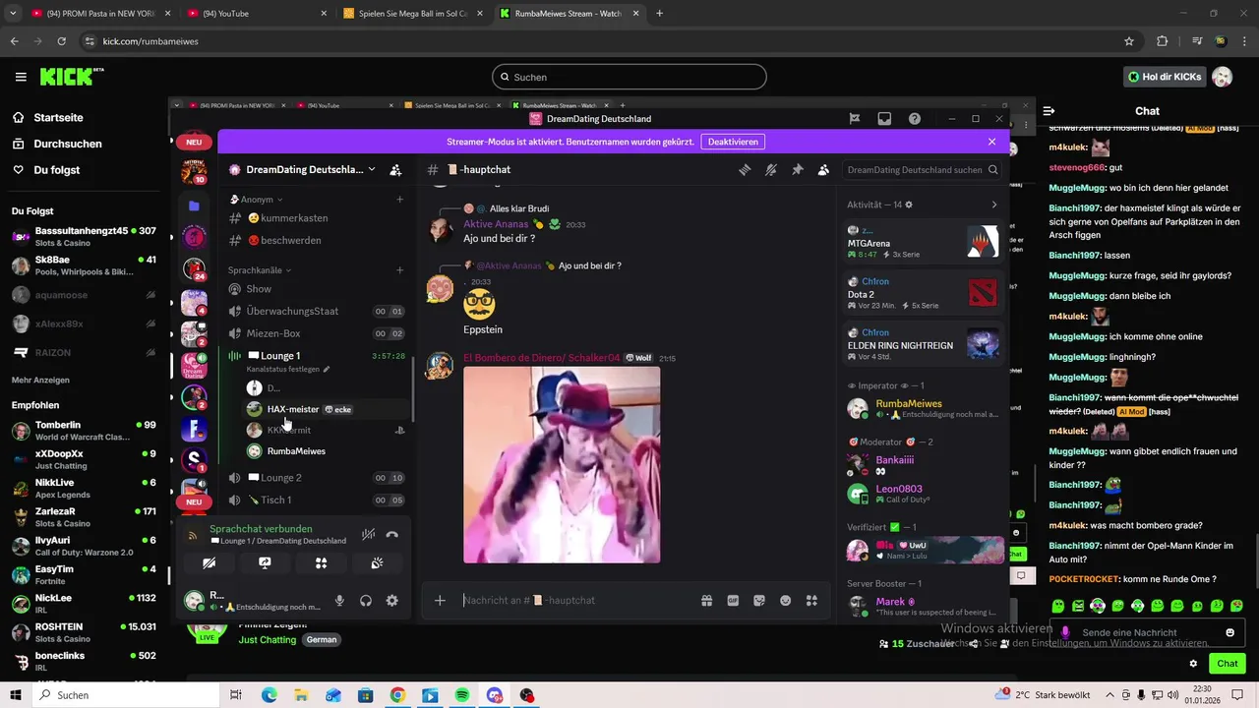
Task: Open Just Chatting category link
Action: point(267,639)
